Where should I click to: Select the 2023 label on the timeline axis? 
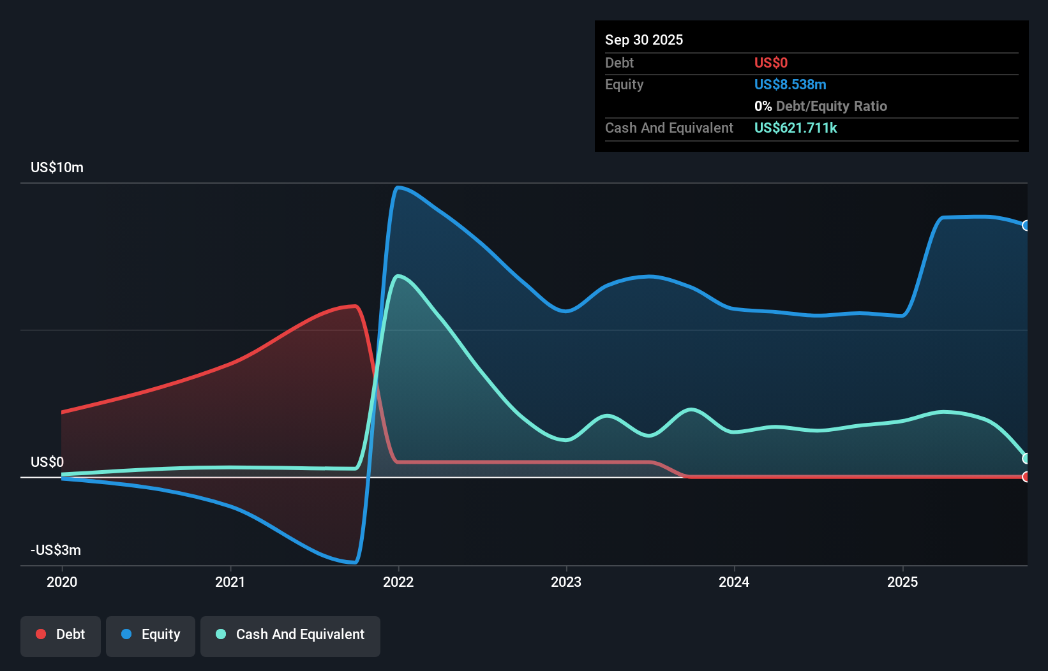click(x=567, y=582)
